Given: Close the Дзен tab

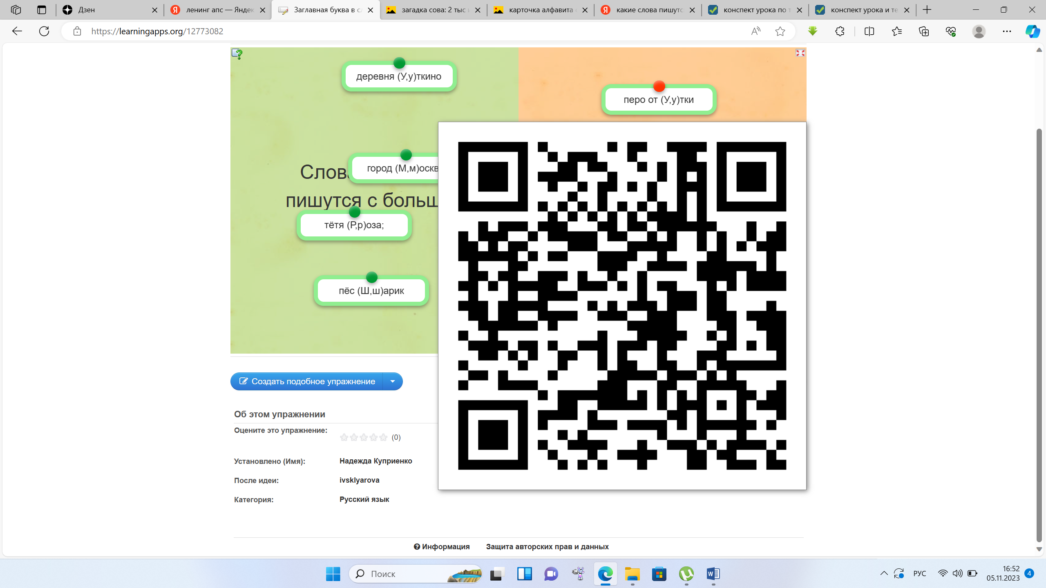Looking at the screenshot, I should (154, 10).
